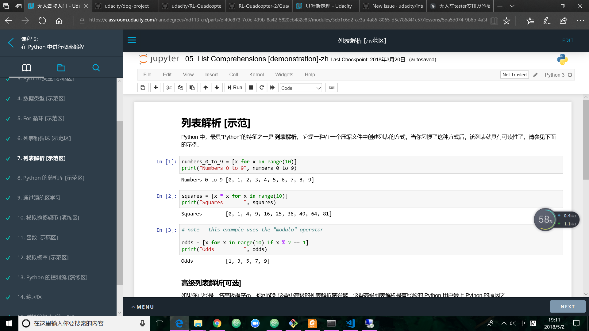Insert a new cell with the plus icon
Image resolution: width=589 pixels, height=331 pixels.
pos(156,88)
